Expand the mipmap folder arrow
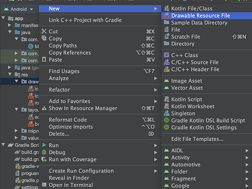Image resolution: width=252 pixels, height=189 pixels. (x=16, y=131)
